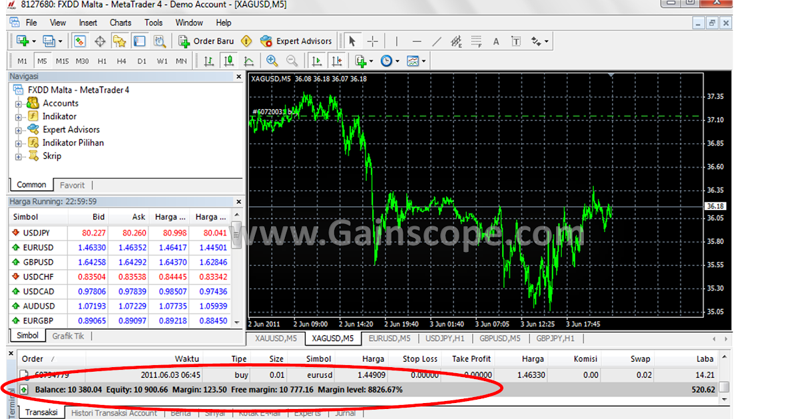Expand the Indikator Pilihan tree node

(19, 144)
